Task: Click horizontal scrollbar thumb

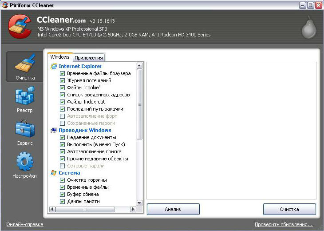Action: [x=85, y=209]
